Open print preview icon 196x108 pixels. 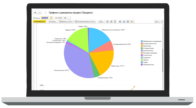(124, 21)
